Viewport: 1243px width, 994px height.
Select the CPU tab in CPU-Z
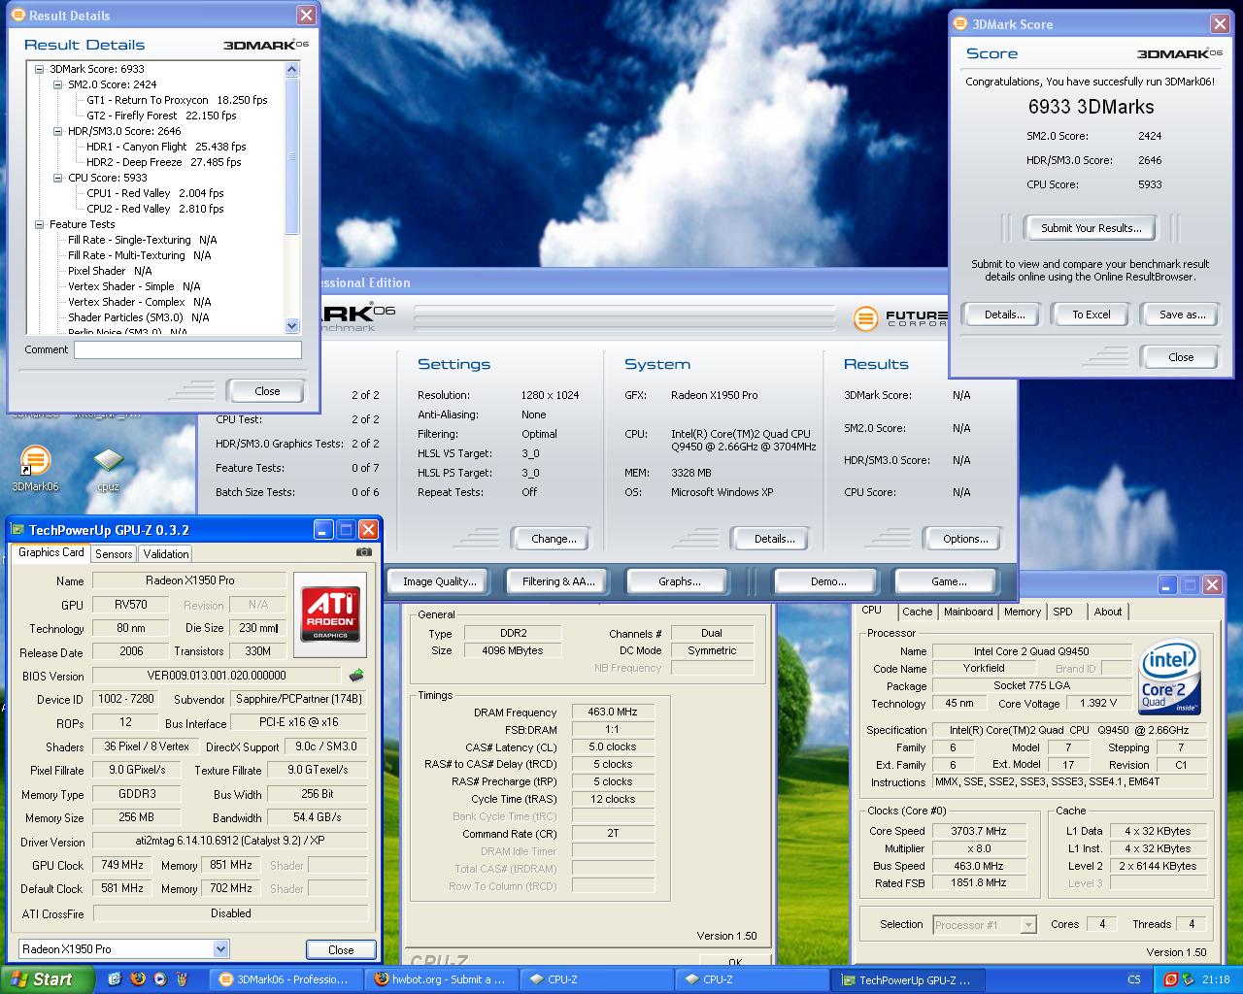[872, 610]
